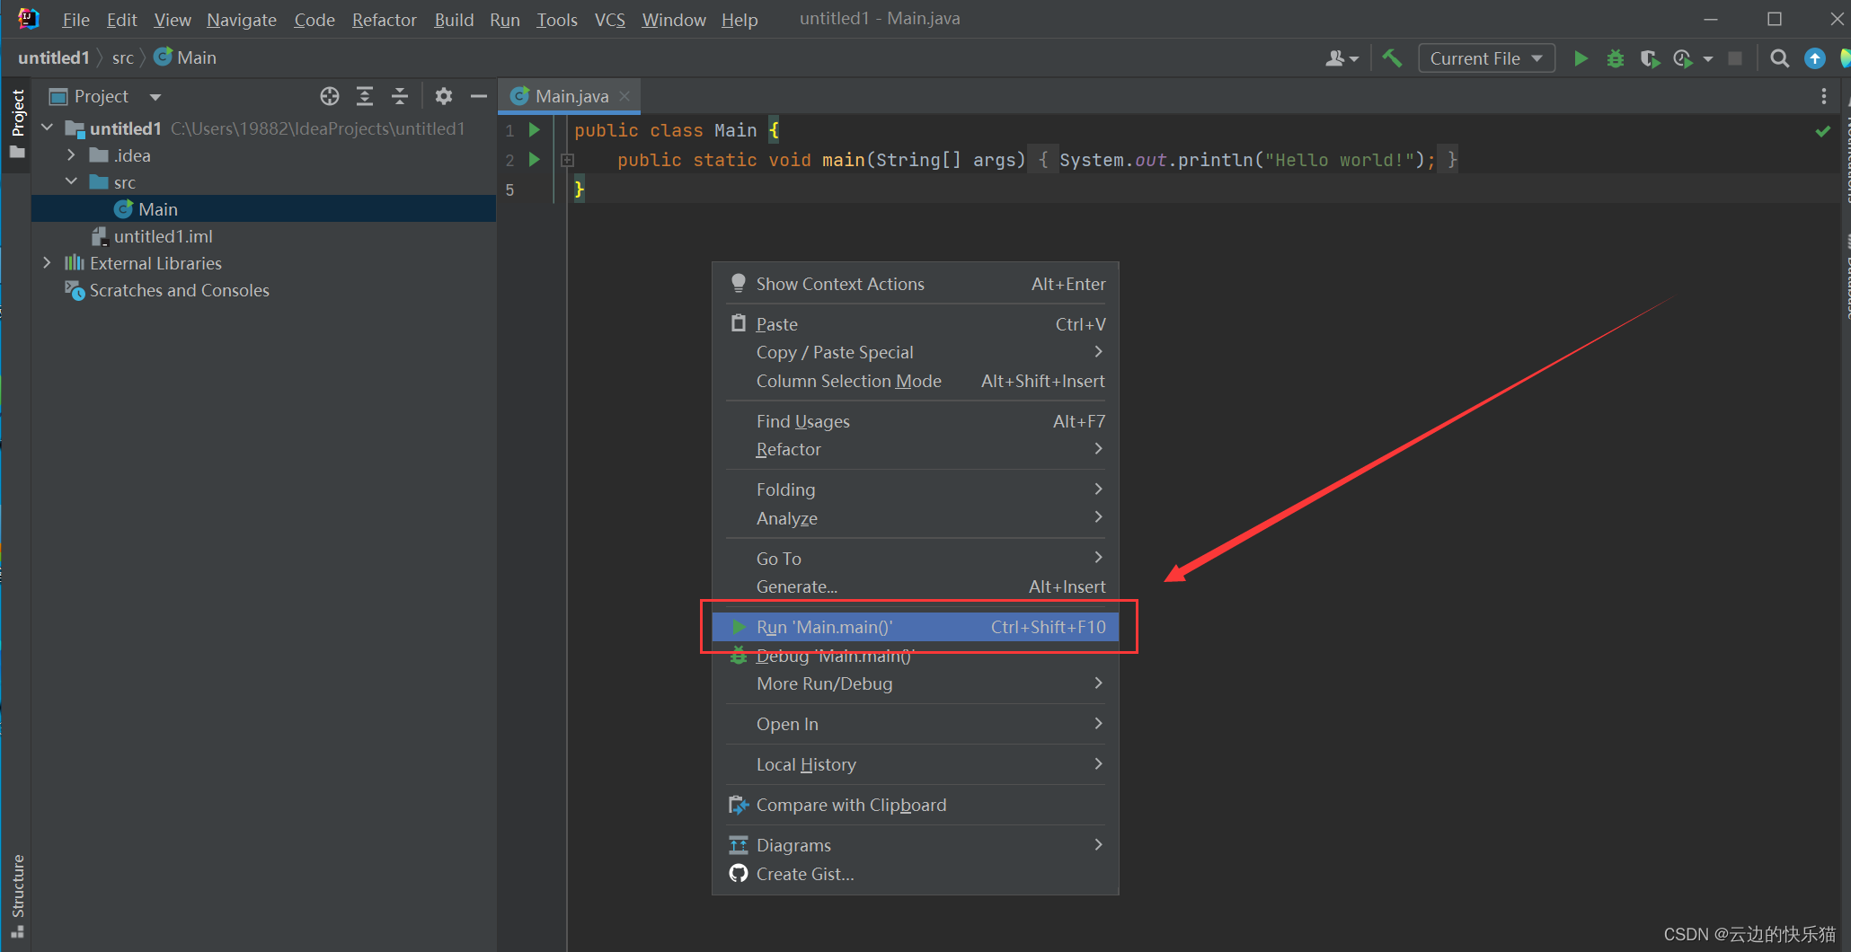The image size is (1851, 952).
Task: Open the Tools menu
Action: click(x=557, y=20)
